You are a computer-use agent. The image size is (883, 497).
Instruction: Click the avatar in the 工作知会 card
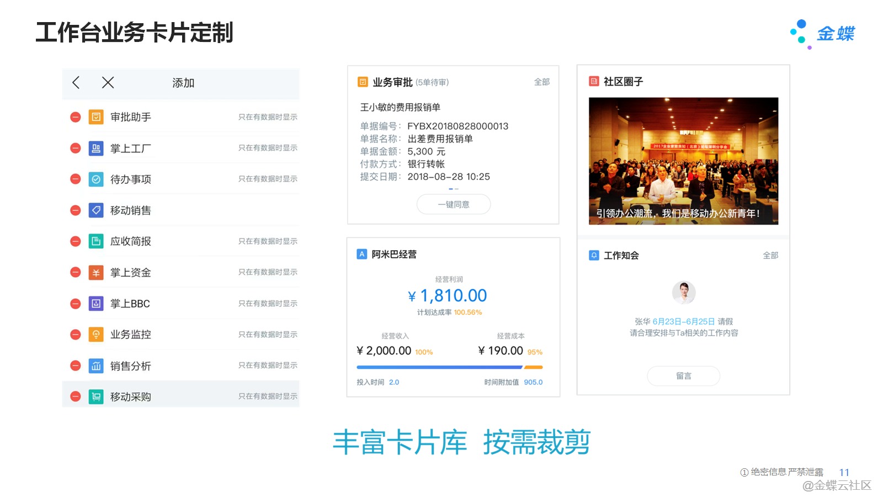683,293
